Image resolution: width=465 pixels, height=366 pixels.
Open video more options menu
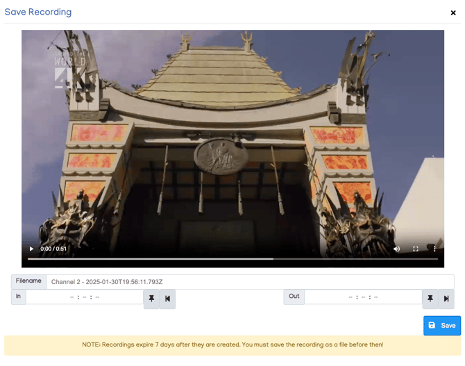pyautogui.click(x=435, y=249)
